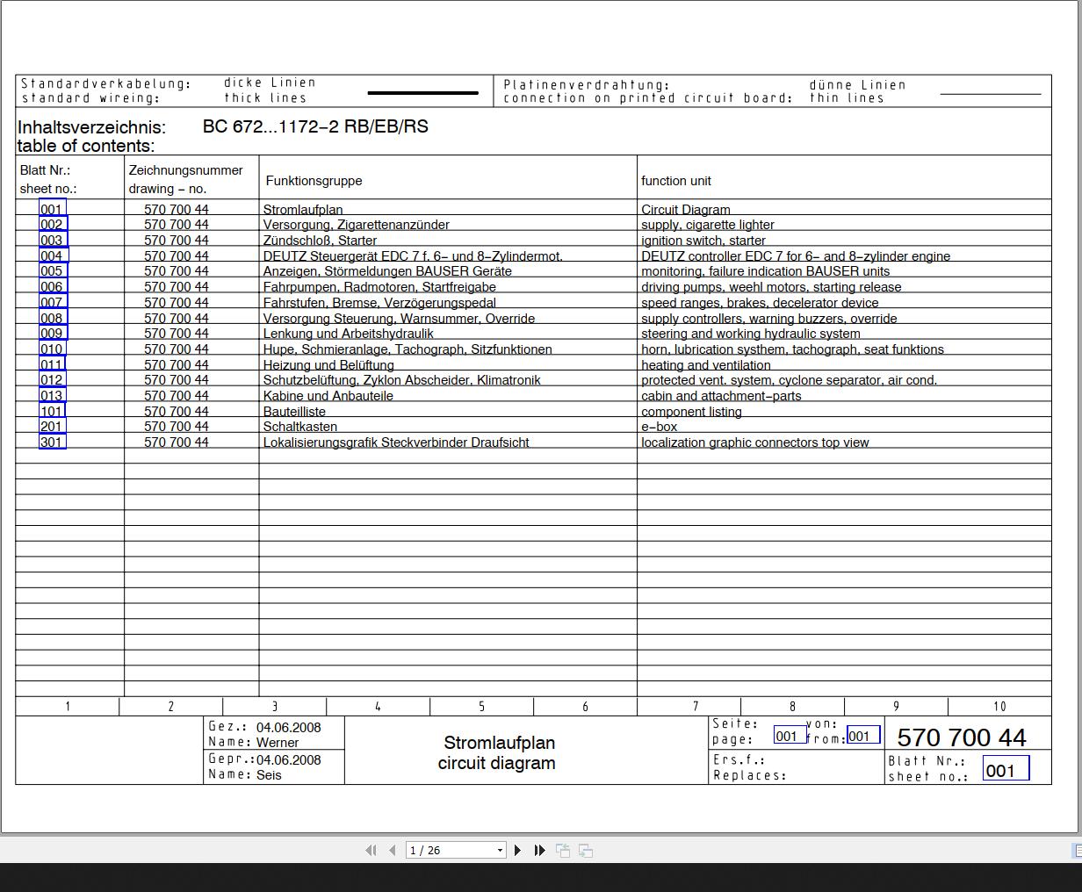Click the next view icon
The height and width of the screenshot is (892, 1082).
pos(586,850)
